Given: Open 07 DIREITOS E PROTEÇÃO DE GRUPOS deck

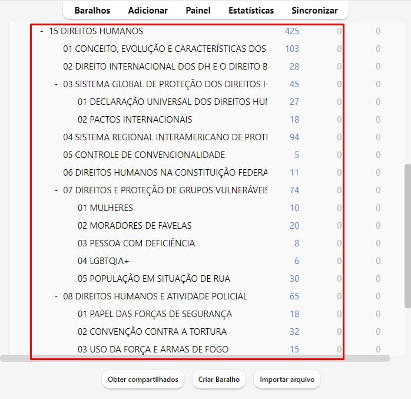Looking at the screenshot, I should tap(165, 190).
